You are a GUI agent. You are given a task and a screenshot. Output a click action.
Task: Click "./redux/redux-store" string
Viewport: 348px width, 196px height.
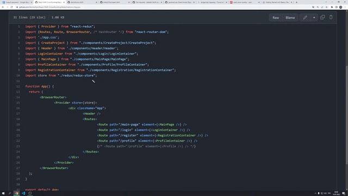point(76,76)
